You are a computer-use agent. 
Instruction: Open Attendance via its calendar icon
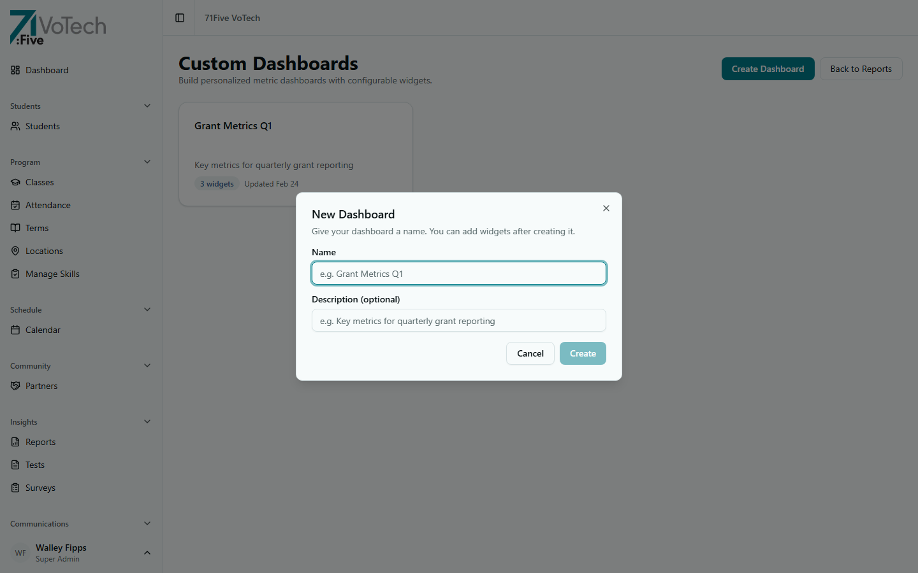coord(15,205)
